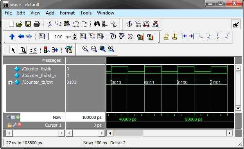Click status text 27 ns to 103800 ps

click(x=24, y=143)
